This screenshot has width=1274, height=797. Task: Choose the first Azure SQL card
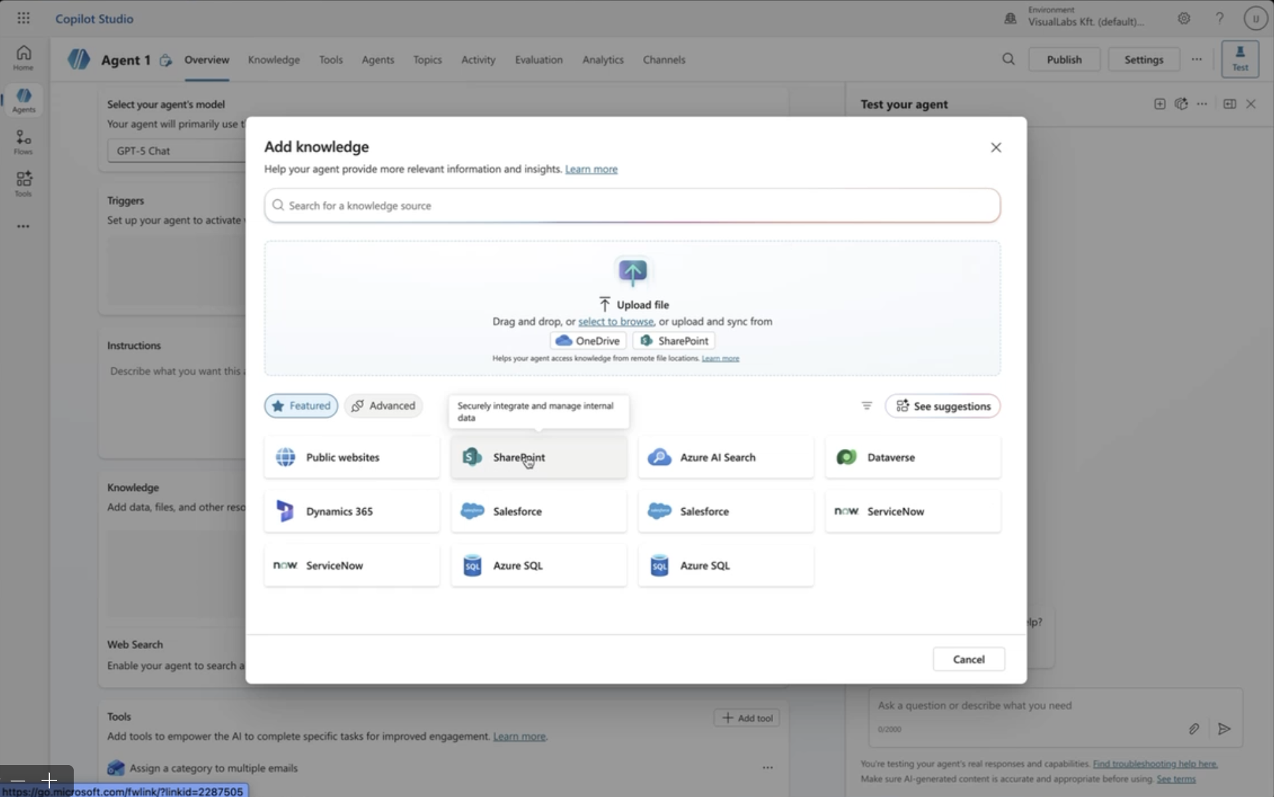(x=539, y=565)
